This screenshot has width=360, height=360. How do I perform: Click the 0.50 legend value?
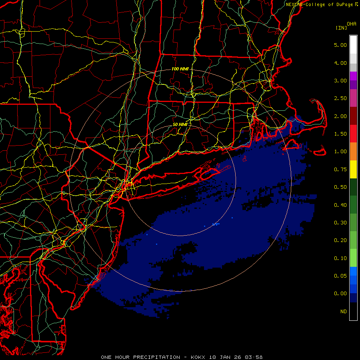(340, 187)
